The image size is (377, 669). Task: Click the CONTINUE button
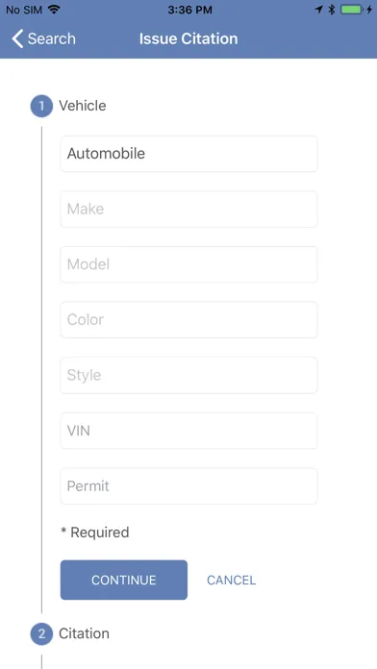click(x=124, y=581)
